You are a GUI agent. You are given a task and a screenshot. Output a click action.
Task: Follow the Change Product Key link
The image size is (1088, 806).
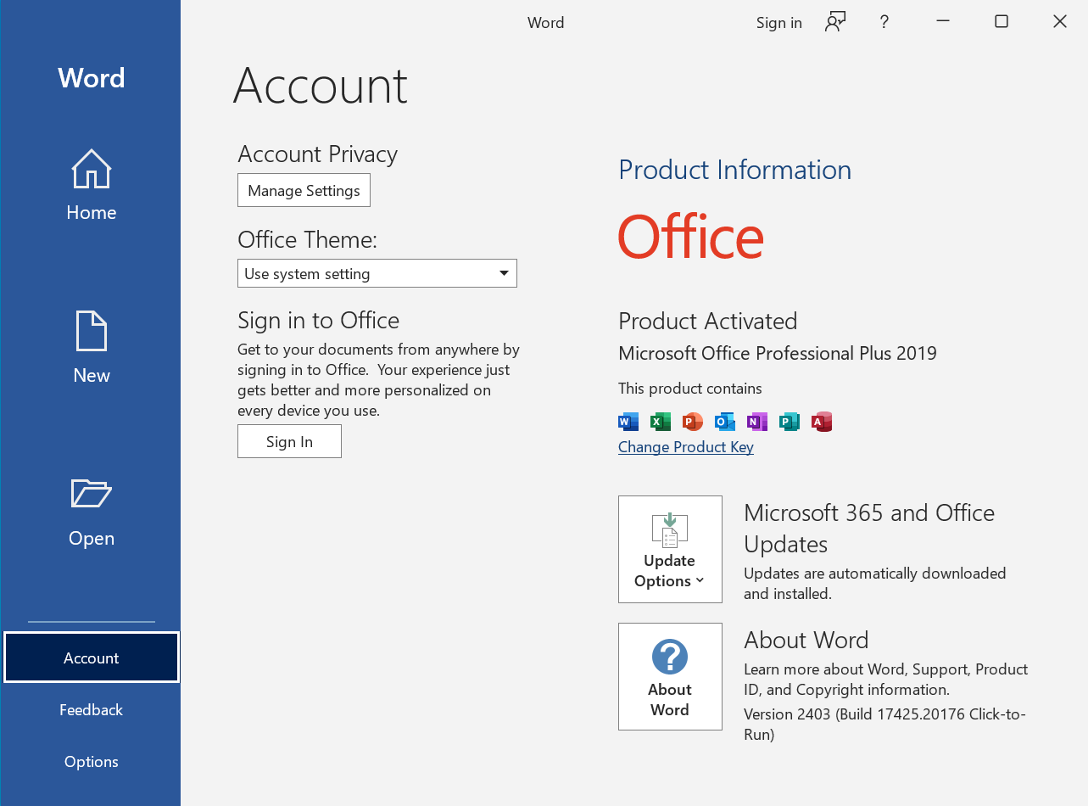685,447
